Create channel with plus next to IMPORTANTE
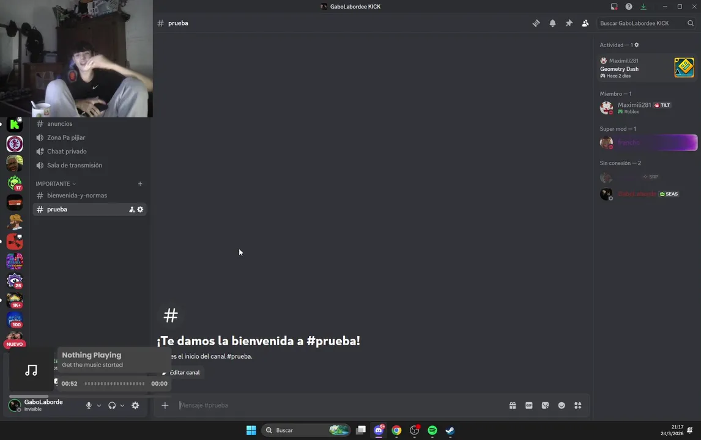Image resolution: width=701 pixels, height=440 pixels. pos(140,183)
